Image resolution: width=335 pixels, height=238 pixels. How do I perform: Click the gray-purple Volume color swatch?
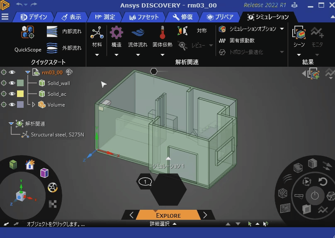(20, 104)
